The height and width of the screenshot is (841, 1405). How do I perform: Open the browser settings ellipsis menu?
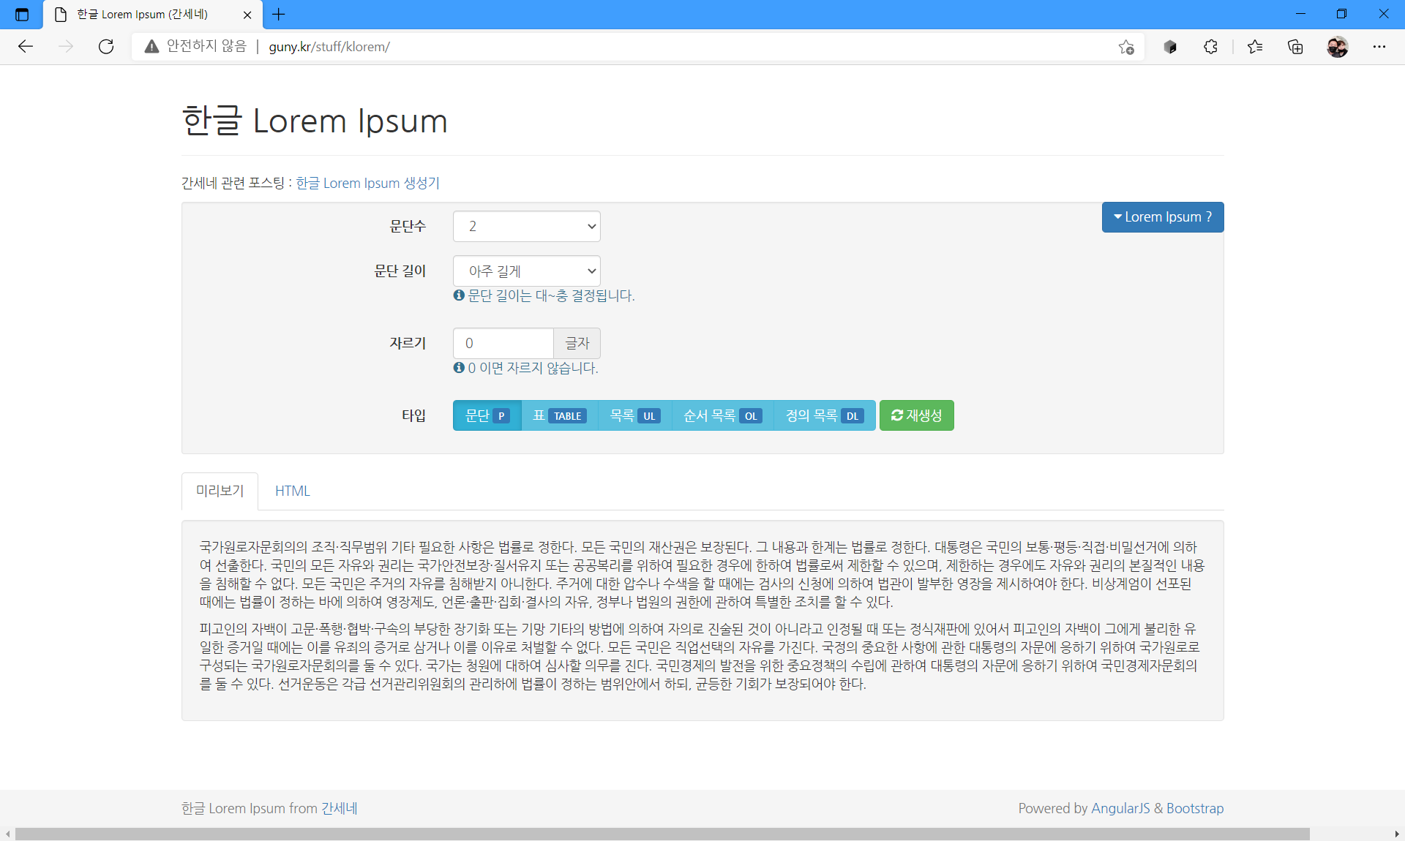1379,47
